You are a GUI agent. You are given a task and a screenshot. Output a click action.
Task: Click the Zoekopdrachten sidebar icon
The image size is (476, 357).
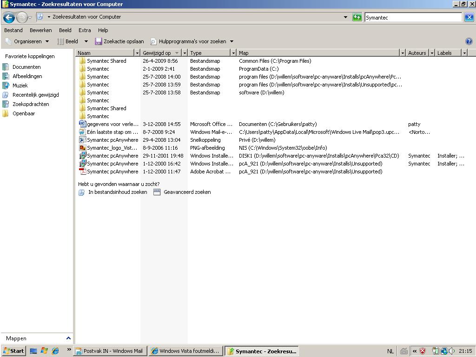(x=6, y=104)
